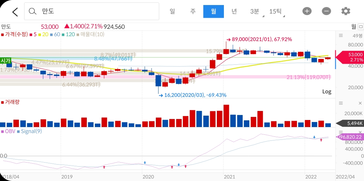Tap the 21.13%[119,070T] volume profile label
The width and height of the screenshot is (364, 181).
point(308,77)
